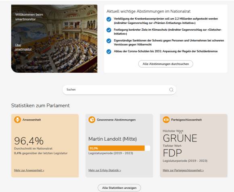Image resolution: width=234 pixels, height=192 pixels.
Task: Open the Verbilligung der Krankenkassenprämien vote
Action: 166,21
